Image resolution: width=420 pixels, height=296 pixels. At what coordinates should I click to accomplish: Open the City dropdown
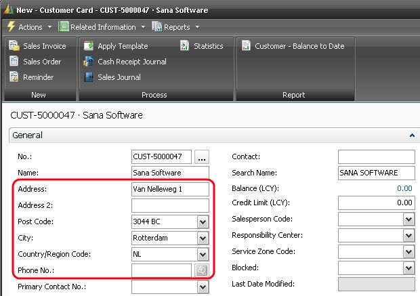[203, 238]
